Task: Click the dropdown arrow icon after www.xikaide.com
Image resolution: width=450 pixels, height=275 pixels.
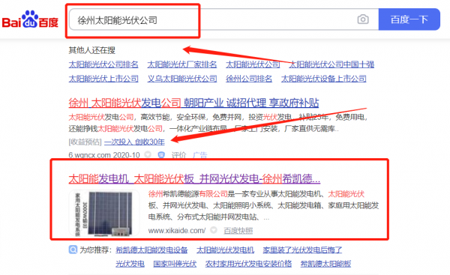Action: point(214,230)
